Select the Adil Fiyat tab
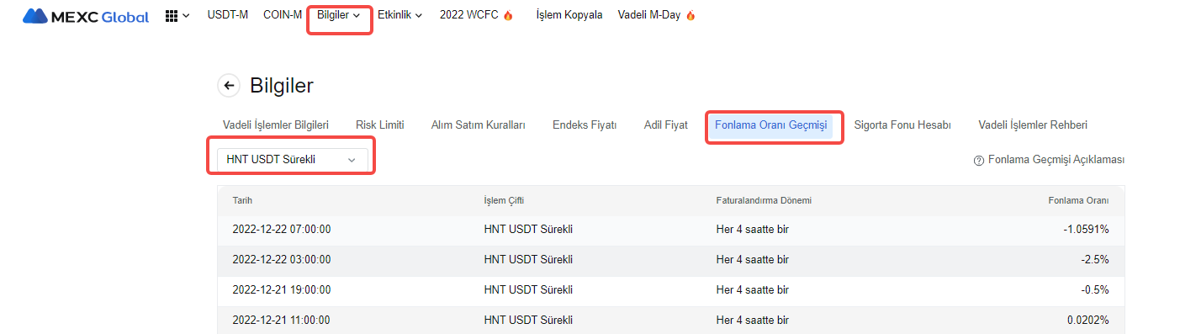 (666, 125)
